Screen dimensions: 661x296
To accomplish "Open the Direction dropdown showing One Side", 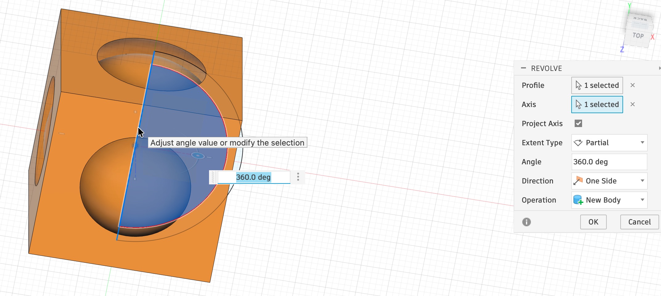I will click(609, 181).
